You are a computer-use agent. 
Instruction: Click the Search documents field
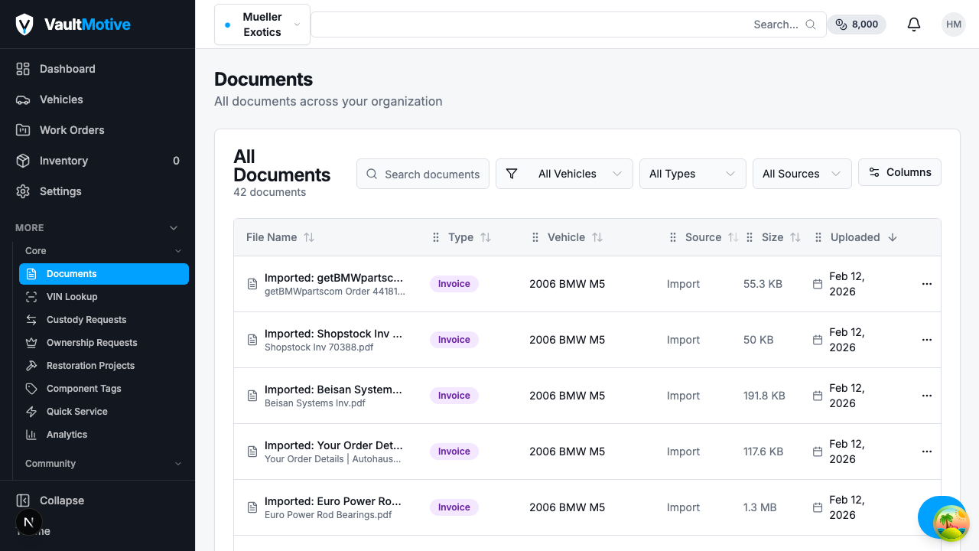[x=423, y=174]
